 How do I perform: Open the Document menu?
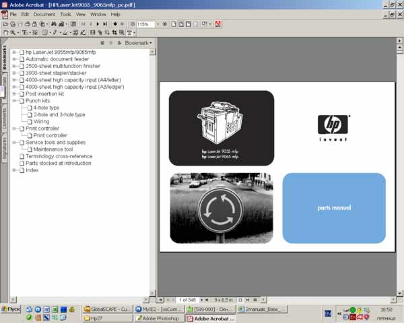(44, 14)
